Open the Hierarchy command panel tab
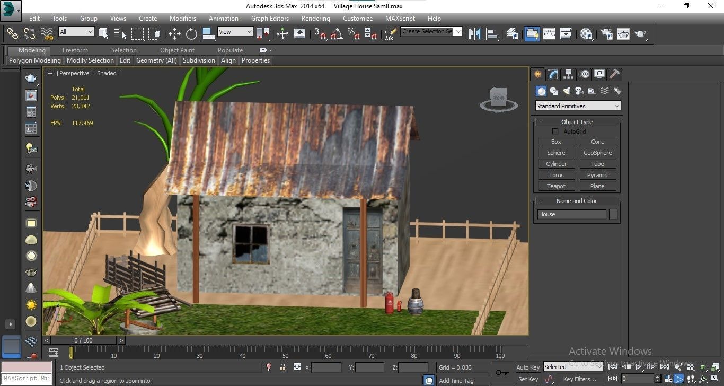This screenshot has width=724, height=386. pos(568,74)
